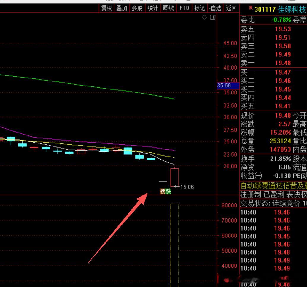Image resolution: width=307 pixels, height=287 pixels.
Task: Click the 总量 value 253124
Action: (x=280, y=141)
